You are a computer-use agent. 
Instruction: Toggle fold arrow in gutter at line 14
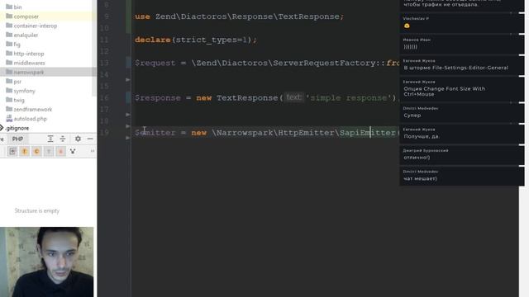(128, 80)
